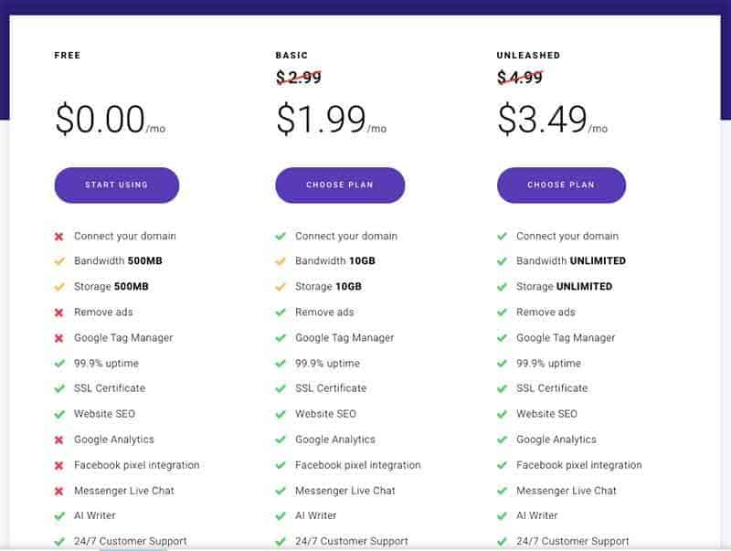
Task: Click the crossed-out $4.99 Unleashed price
Action: click(x=520, y=78)
